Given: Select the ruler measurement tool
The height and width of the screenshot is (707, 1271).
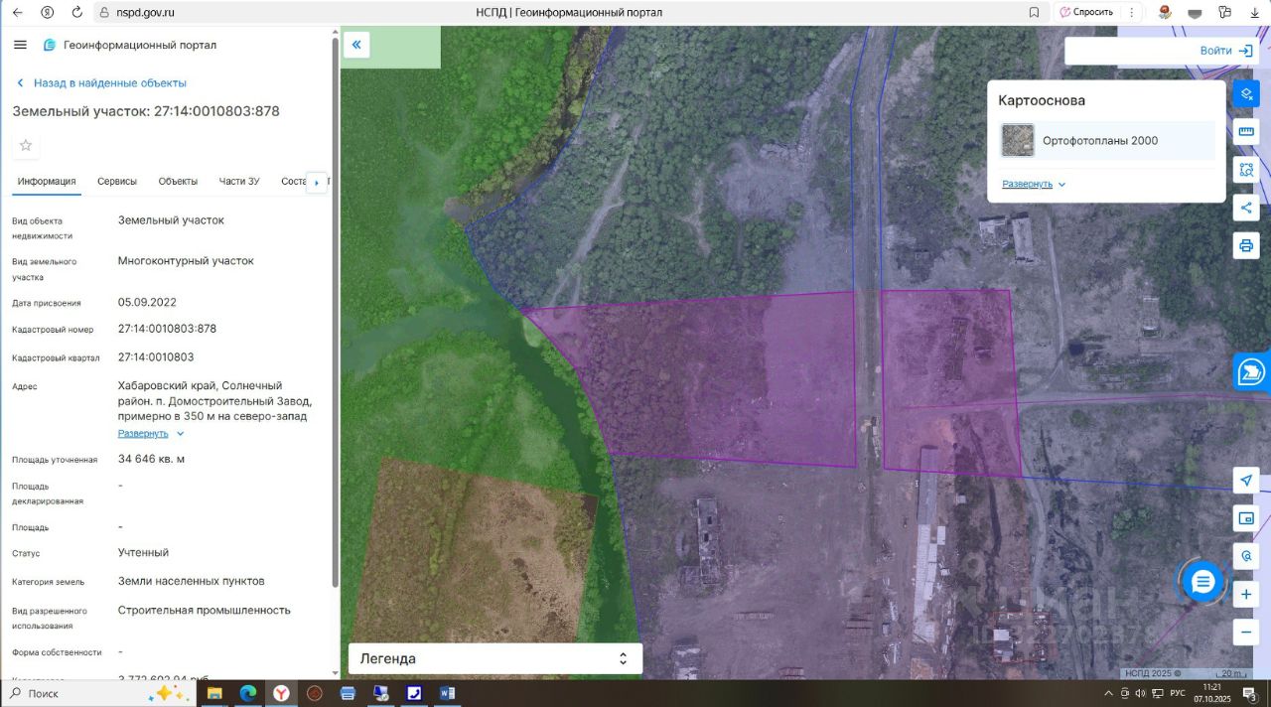Looking at the screenshot, I should click(x=1246, y=132).
